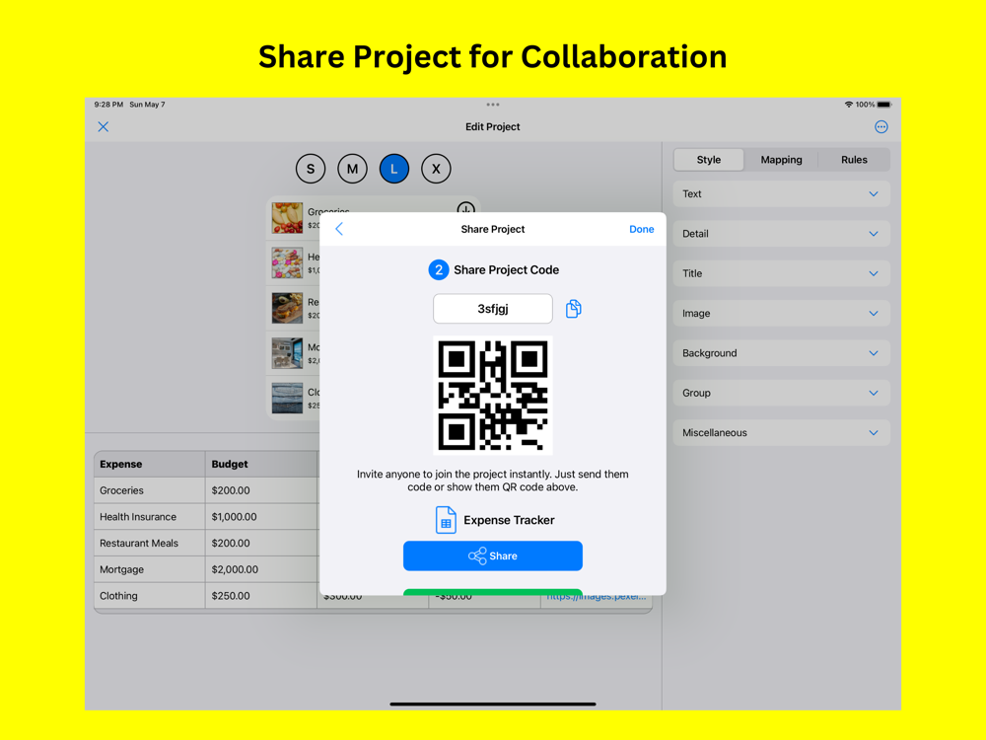This screenshot has height=740, width=986.
Task: Click the Expense Tracker spreadsheet icon
Action: (x=446, y=520)
